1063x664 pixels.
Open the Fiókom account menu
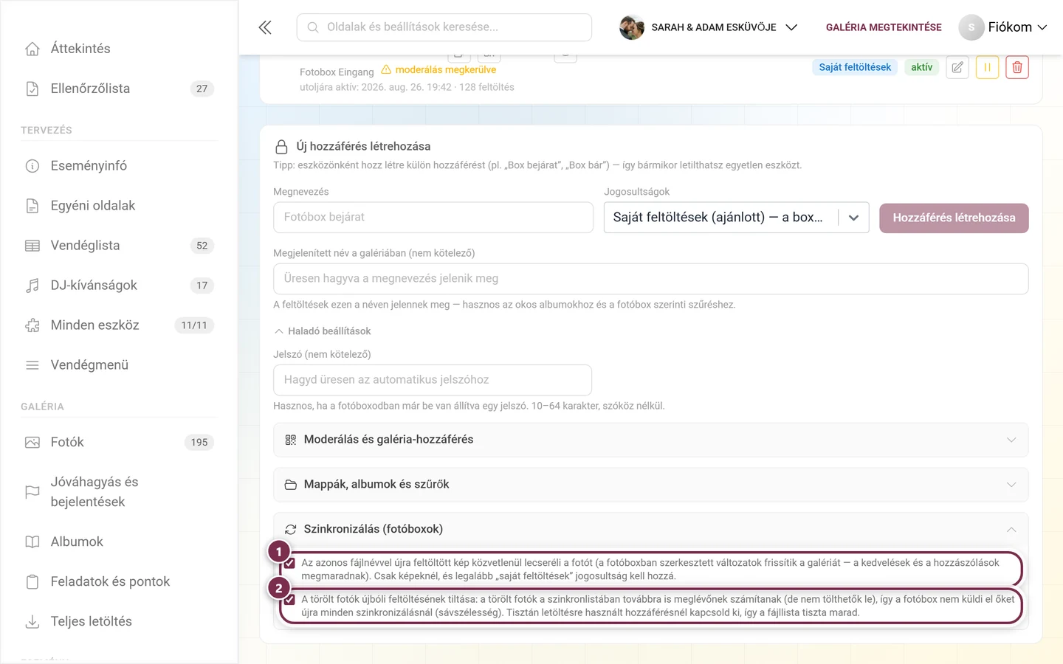1003,27
